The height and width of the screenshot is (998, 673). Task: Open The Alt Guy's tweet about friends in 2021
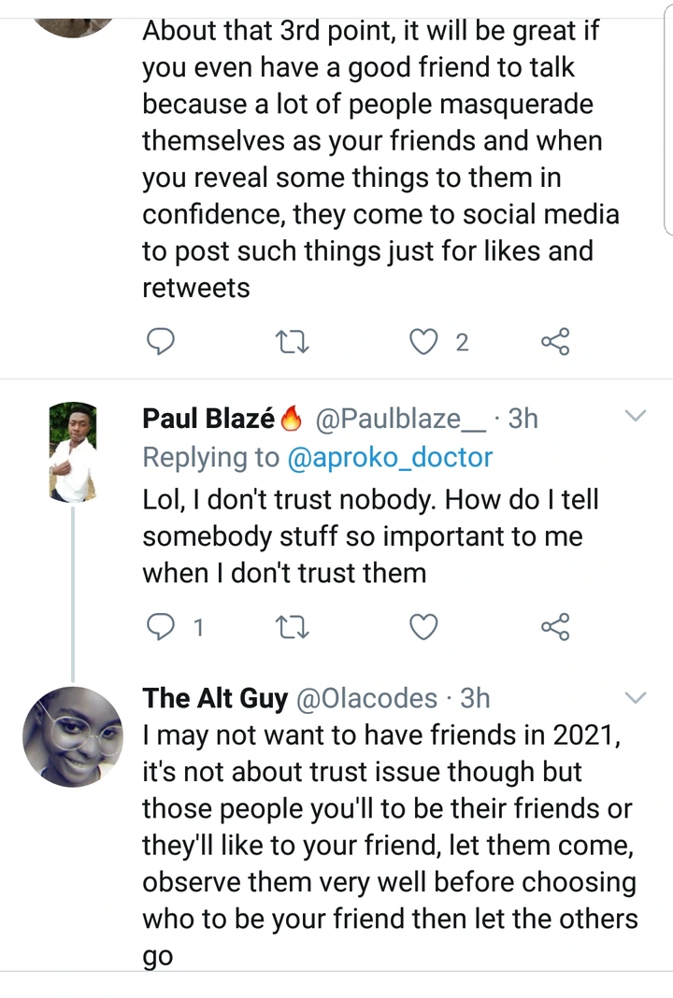point(389,828)
